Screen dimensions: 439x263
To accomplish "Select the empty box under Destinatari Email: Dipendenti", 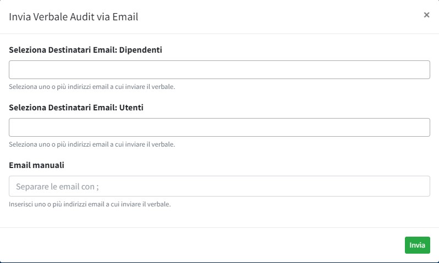I will (219, 70).
